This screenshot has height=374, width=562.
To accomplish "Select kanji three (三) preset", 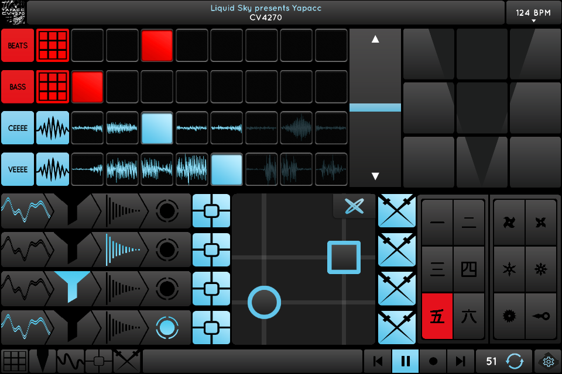I will (437, 269).
